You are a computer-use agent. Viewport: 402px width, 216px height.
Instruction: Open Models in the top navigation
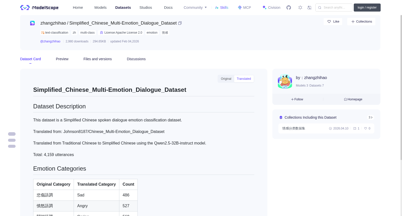click(x=100, y=8)
